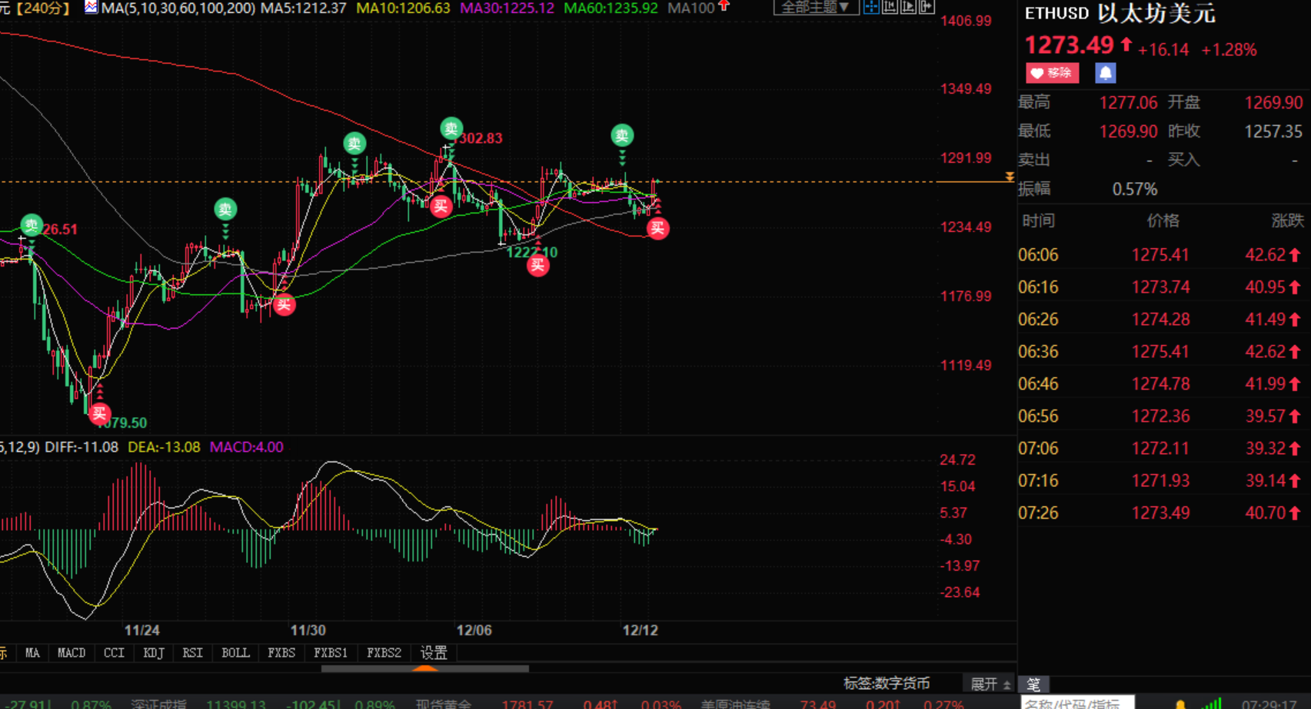Click the 12/06 date label on the time axis
The height and width of the screenshot is (709, 1311).
pyautogui.click(x=474, y=630)
